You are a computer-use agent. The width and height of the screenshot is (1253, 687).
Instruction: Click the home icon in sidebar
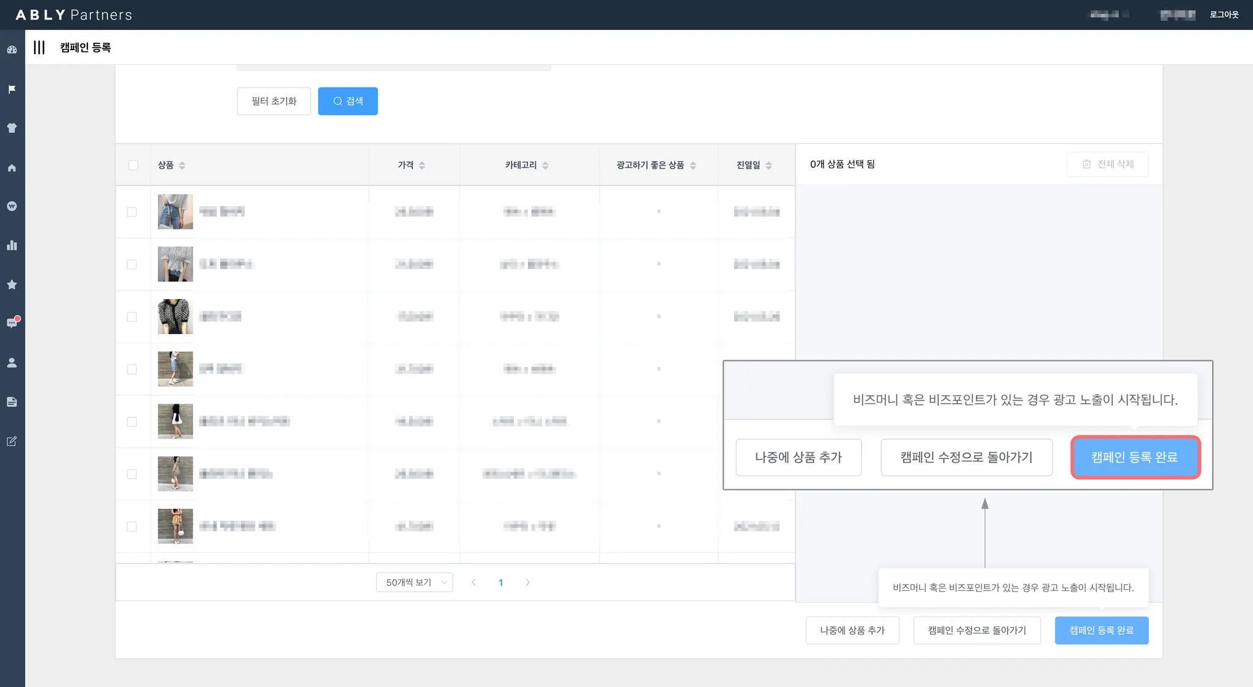tap(12, 168)
